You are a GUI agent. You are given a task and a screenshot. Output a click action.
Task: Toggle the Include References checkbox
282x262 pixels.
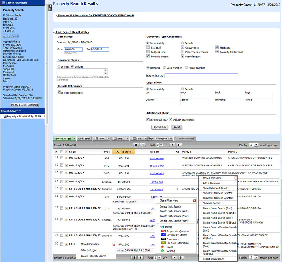59,93
